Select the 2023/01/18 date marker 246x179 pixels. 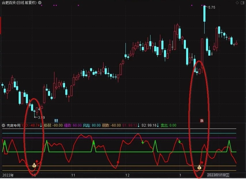218,175
